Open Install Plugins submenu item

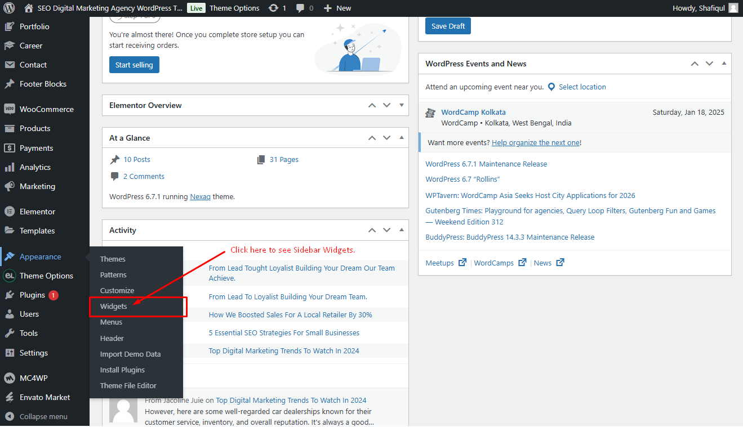(x=122, y=370)
